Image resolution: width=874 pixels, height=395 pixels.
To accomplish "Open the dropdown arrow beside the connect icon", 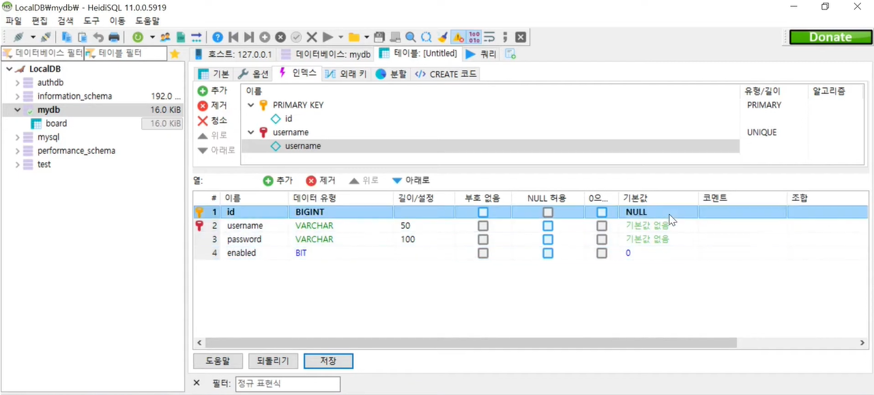I will point(32,37).
